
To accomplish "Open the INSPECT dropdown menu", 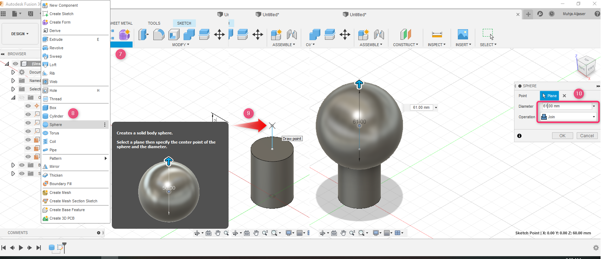I will coord(437,45).
